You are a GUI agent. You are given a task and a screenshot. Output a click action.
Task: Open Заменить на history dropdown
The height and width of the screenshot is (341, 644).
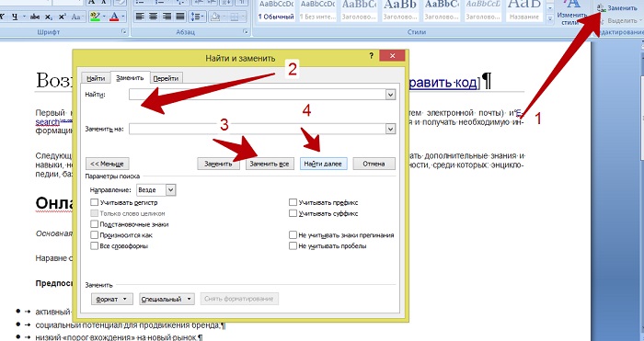(x=390, y=129)
